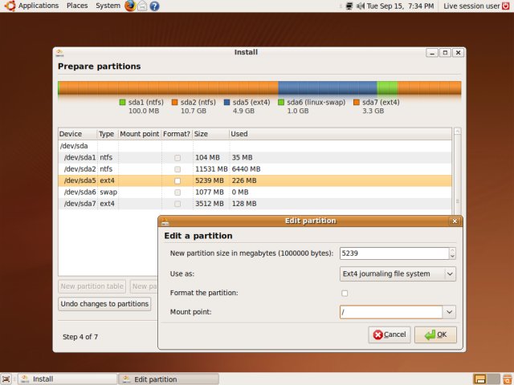Click the new partition size input field

coord(394,253)
